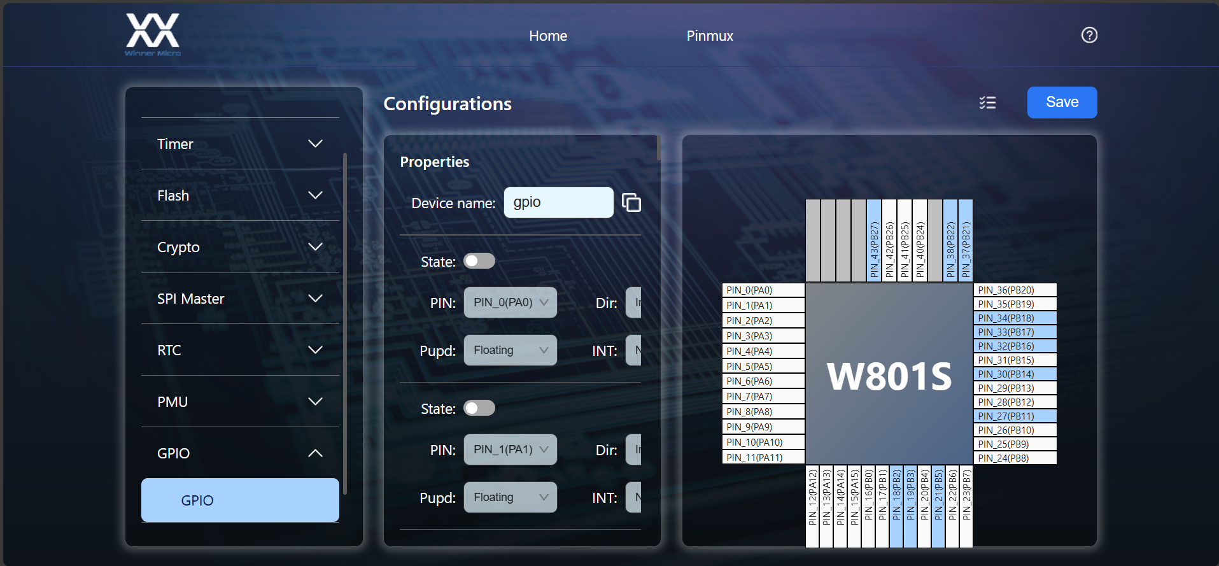Select pin PIN_11(PA11) on the chip

point(763,458)
